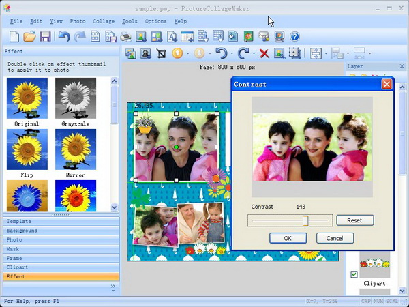Viewport: 409px width, 307px height.
Task: Delete selected item with red X icon
Action: point(264,53)
